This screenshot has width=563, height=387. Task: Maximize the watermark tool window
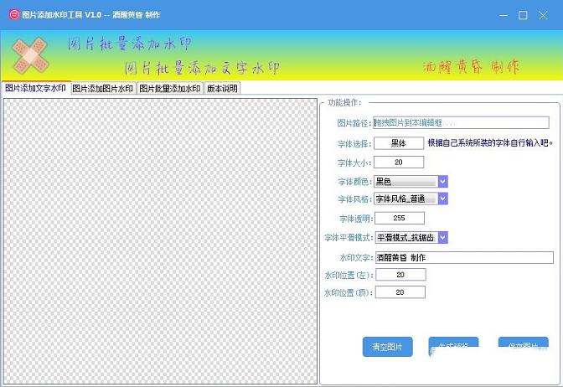523,14
